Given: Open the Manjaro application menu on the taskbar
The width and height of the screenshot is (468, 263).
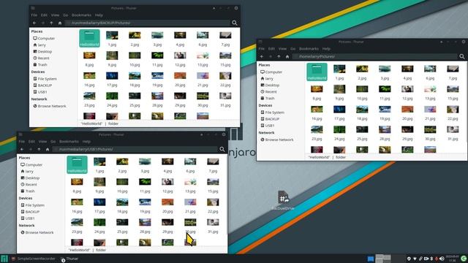Looking at the screenshot, I should [4, 259].
